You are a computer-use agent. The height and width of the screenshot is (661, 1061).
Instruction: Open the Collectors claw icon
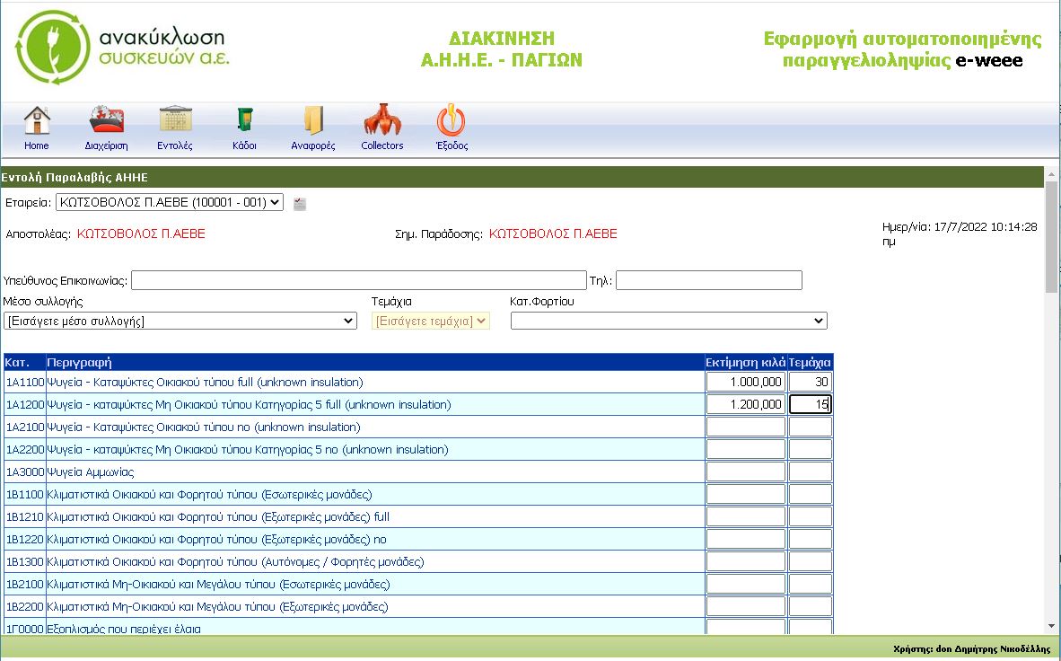(382, 119)
